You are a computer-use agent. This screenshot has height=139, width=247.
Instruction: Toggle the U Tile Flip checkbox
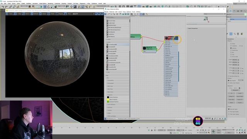pyautogui.click(x=240, y=68)
